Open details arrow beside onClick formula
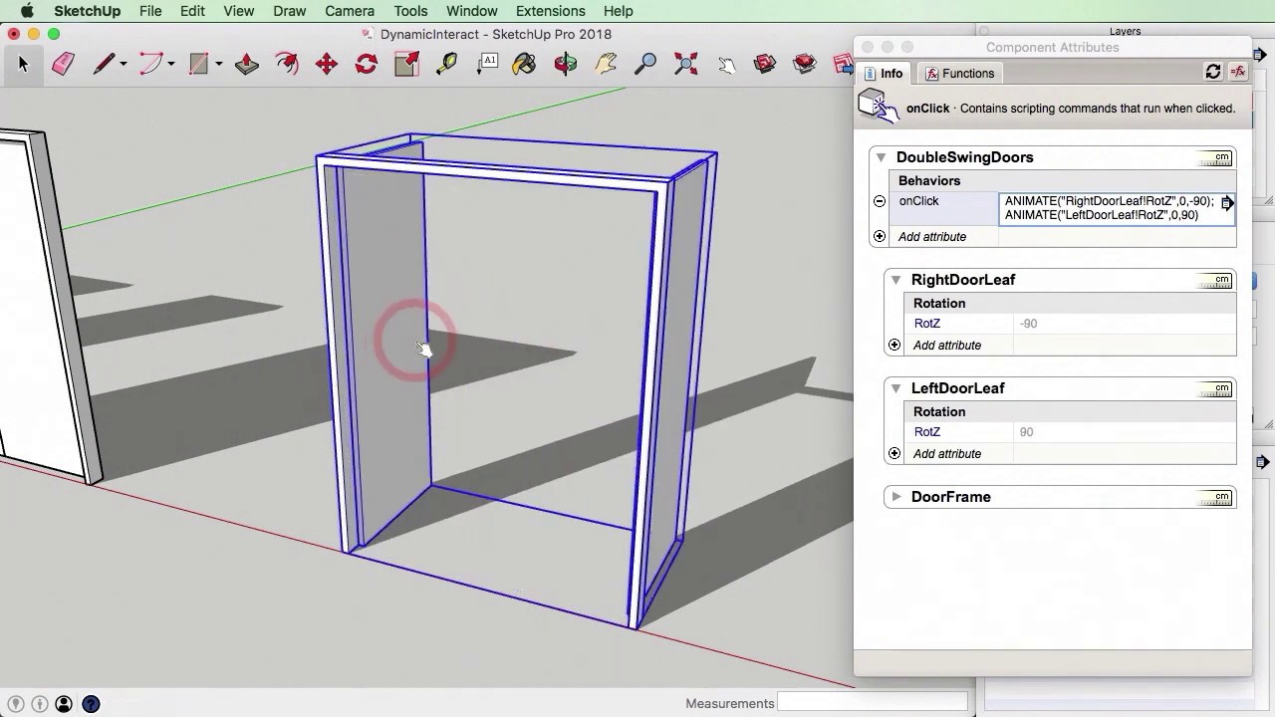The height and width of the screenshot is (717, 1275). (x=1227, y=203)
